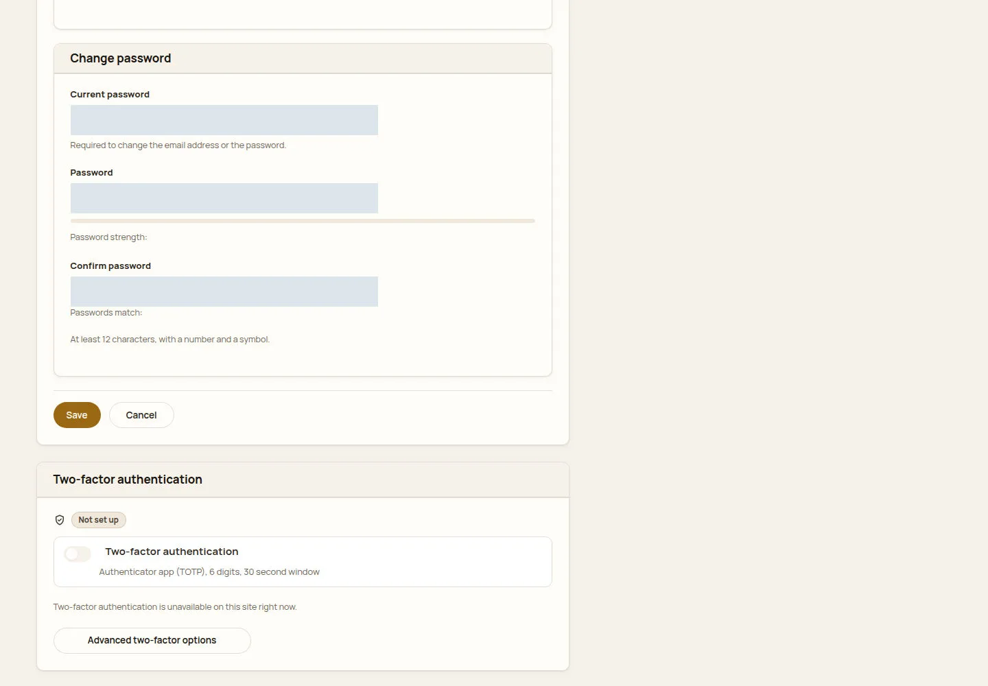Toggle the Two-factor authentication switch
Image resolution: width=988 pixels, height=686 pixels.
click(x=78, y=554)
